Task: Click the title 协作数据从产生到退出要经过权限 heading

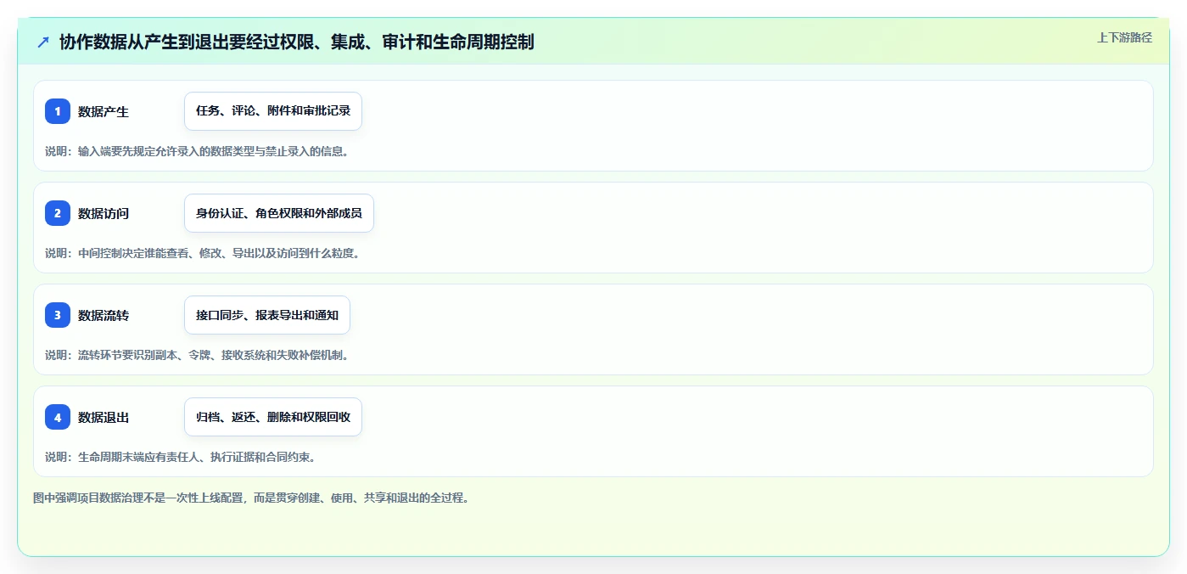Action: click(297, 42)
